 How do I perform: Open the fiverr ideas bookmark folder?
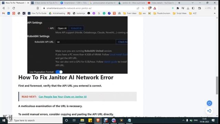pos(130,13)
